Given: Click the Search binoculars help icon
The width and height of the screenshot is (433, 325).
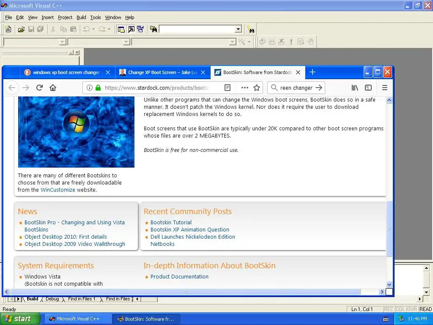Looking at the screenshot, I should (251, 29).
